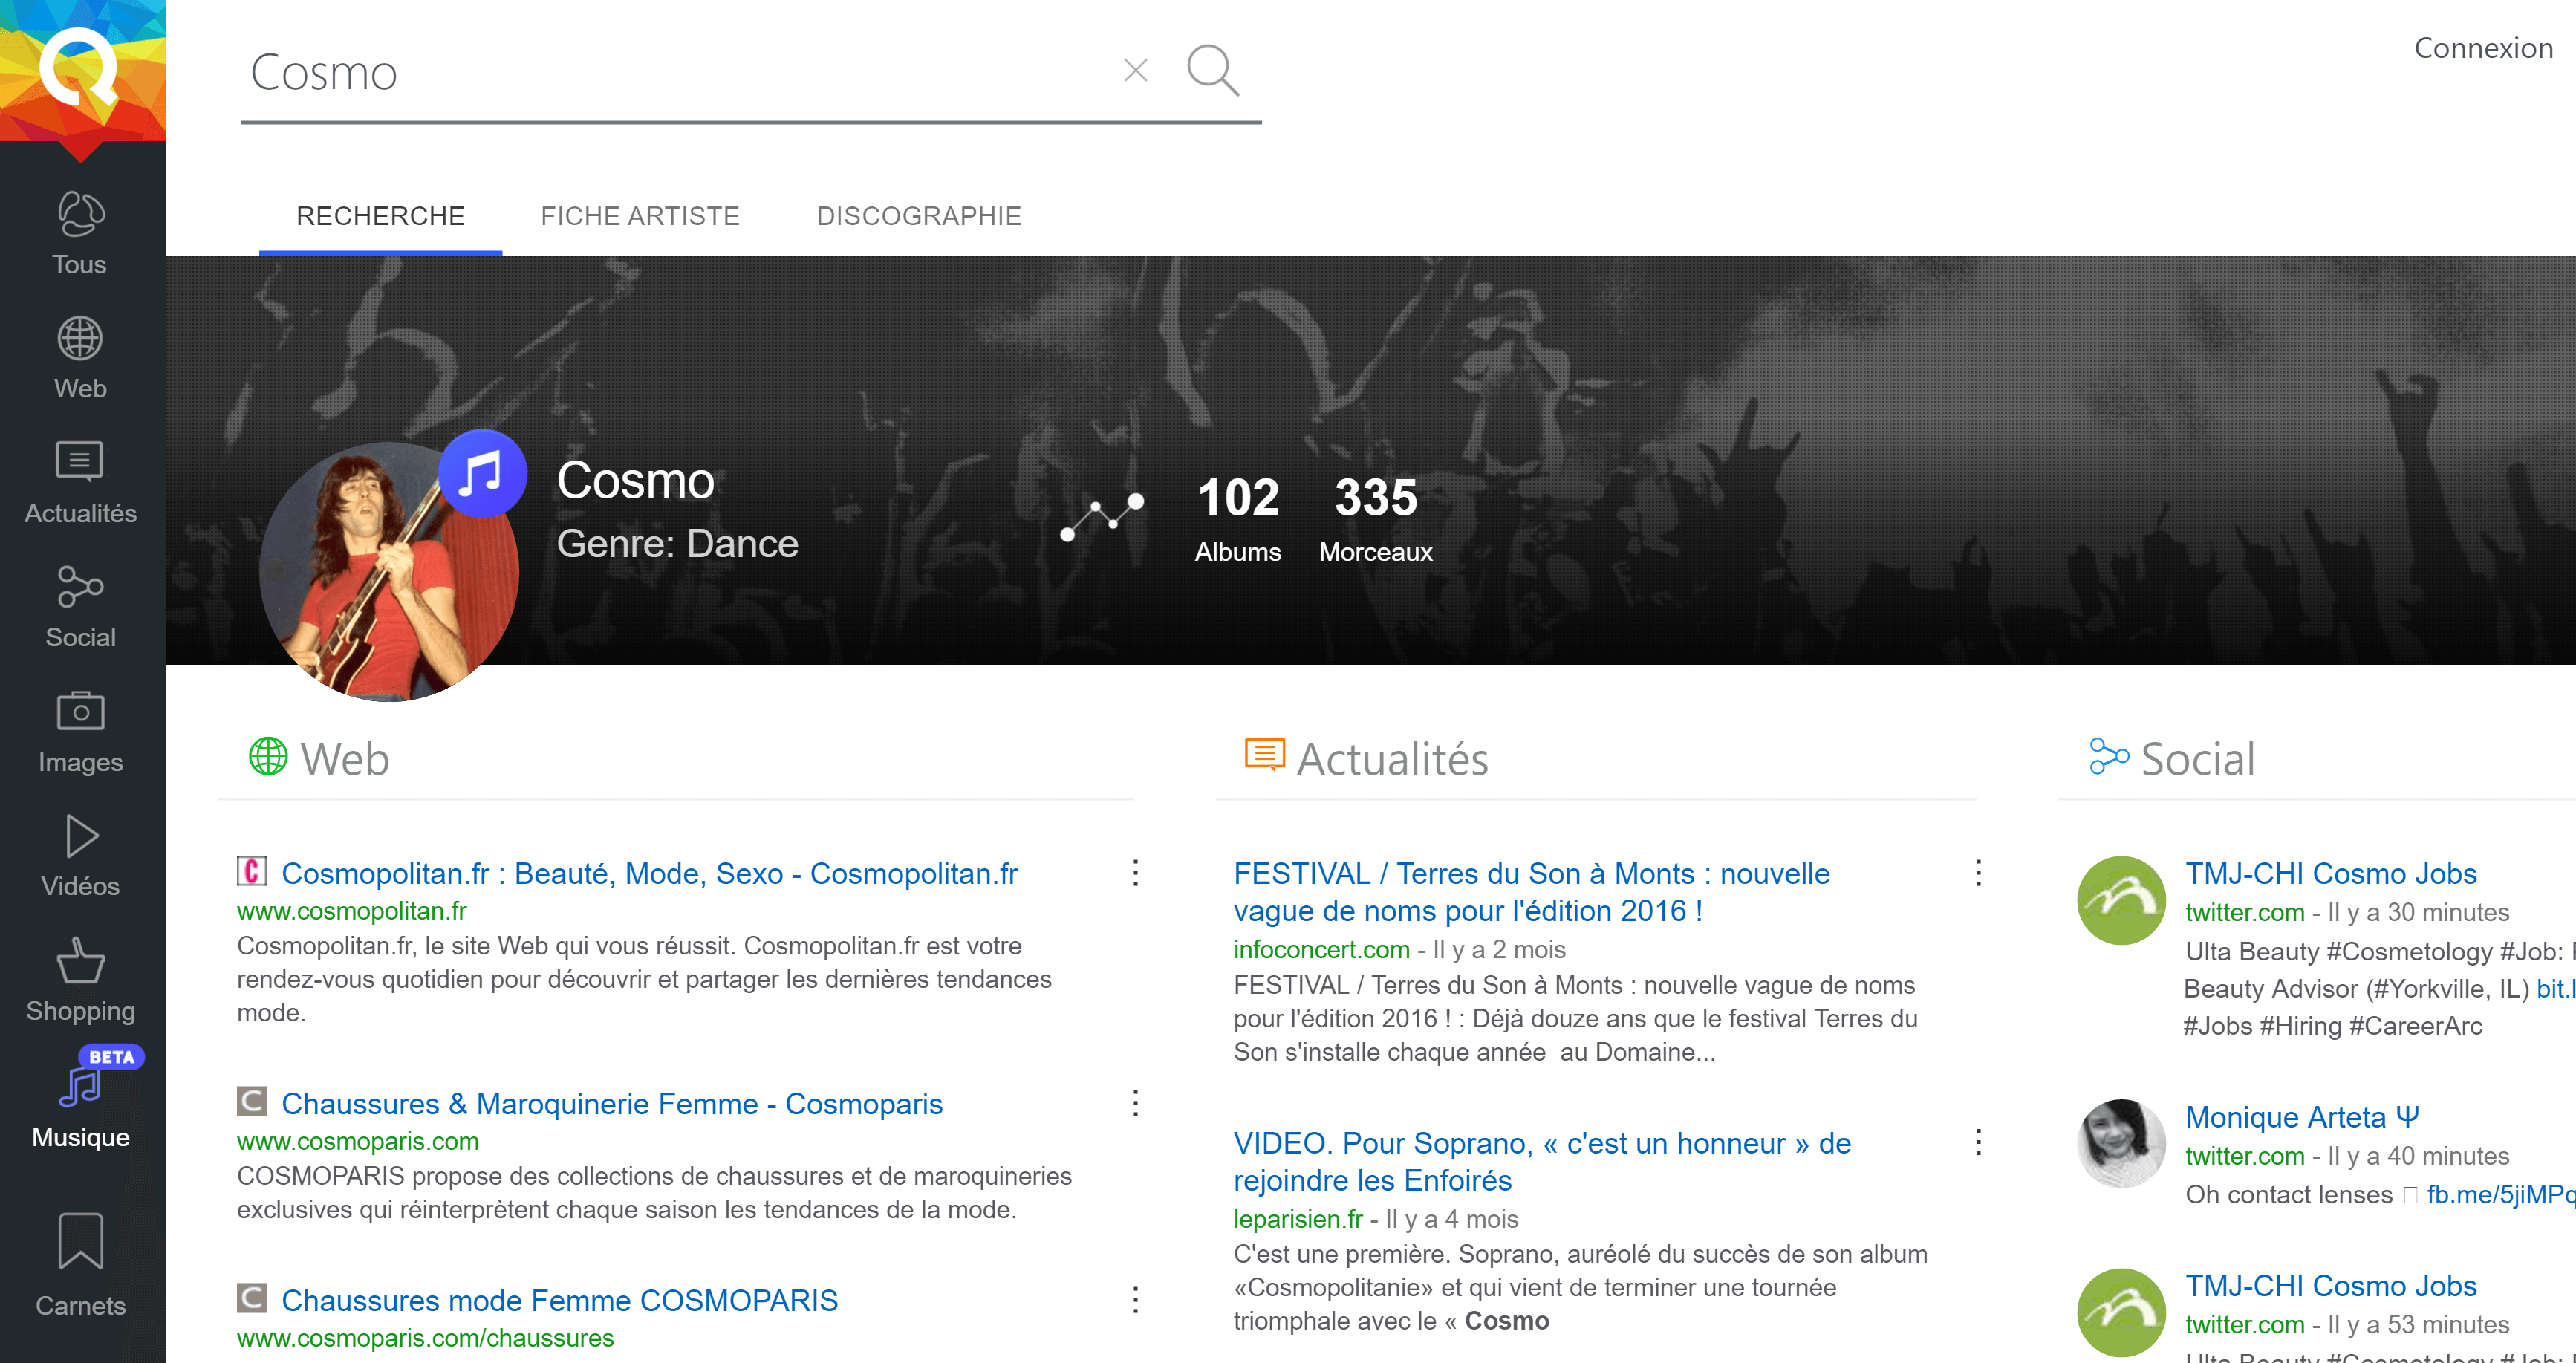Select the Tous category in sidebar
2576x1363 pixels.
[80, 233]
